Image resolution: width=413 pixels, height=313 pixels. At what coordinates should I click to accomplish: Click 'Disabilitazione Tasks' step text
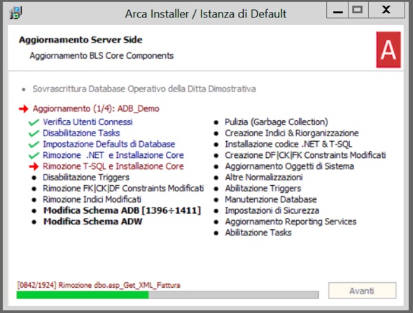click(81, 133)
